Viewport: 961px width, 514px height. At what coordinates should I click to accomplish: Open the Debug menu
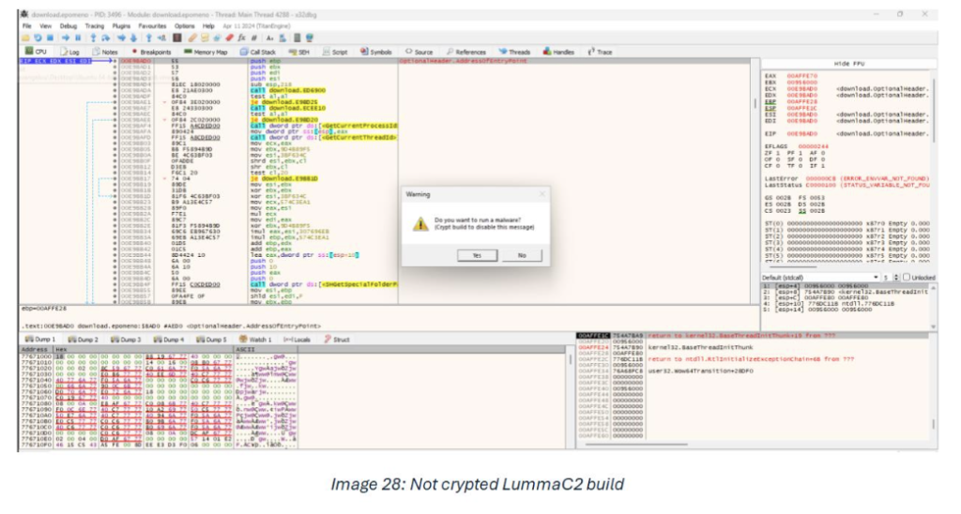(68, 25)
